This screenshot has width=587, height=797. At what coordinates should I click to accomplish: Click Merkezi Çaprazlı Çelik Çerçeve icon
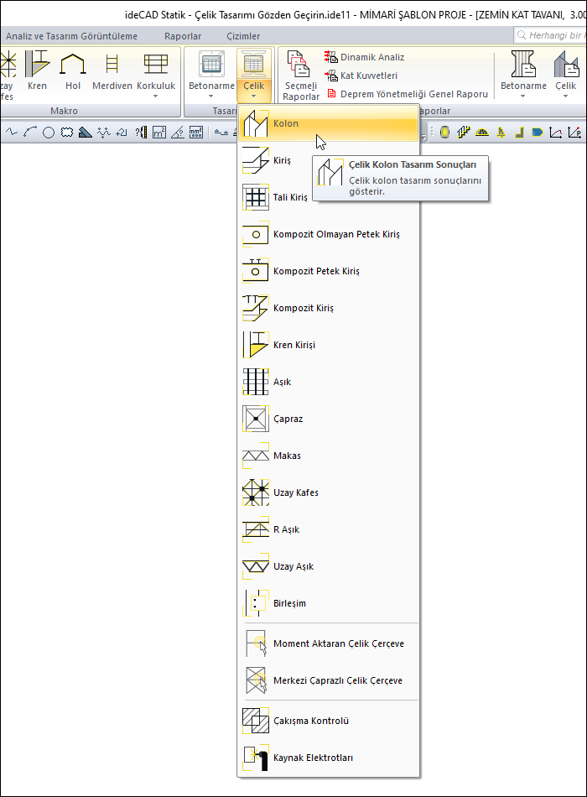coord(255,680)
